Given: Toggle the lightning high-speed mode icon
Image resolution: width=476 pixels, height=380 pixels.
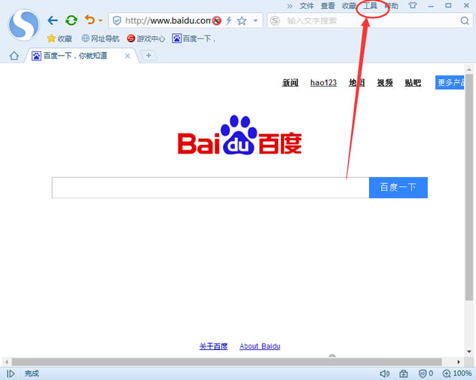Looking at the screenshot, I should [229, 20].
